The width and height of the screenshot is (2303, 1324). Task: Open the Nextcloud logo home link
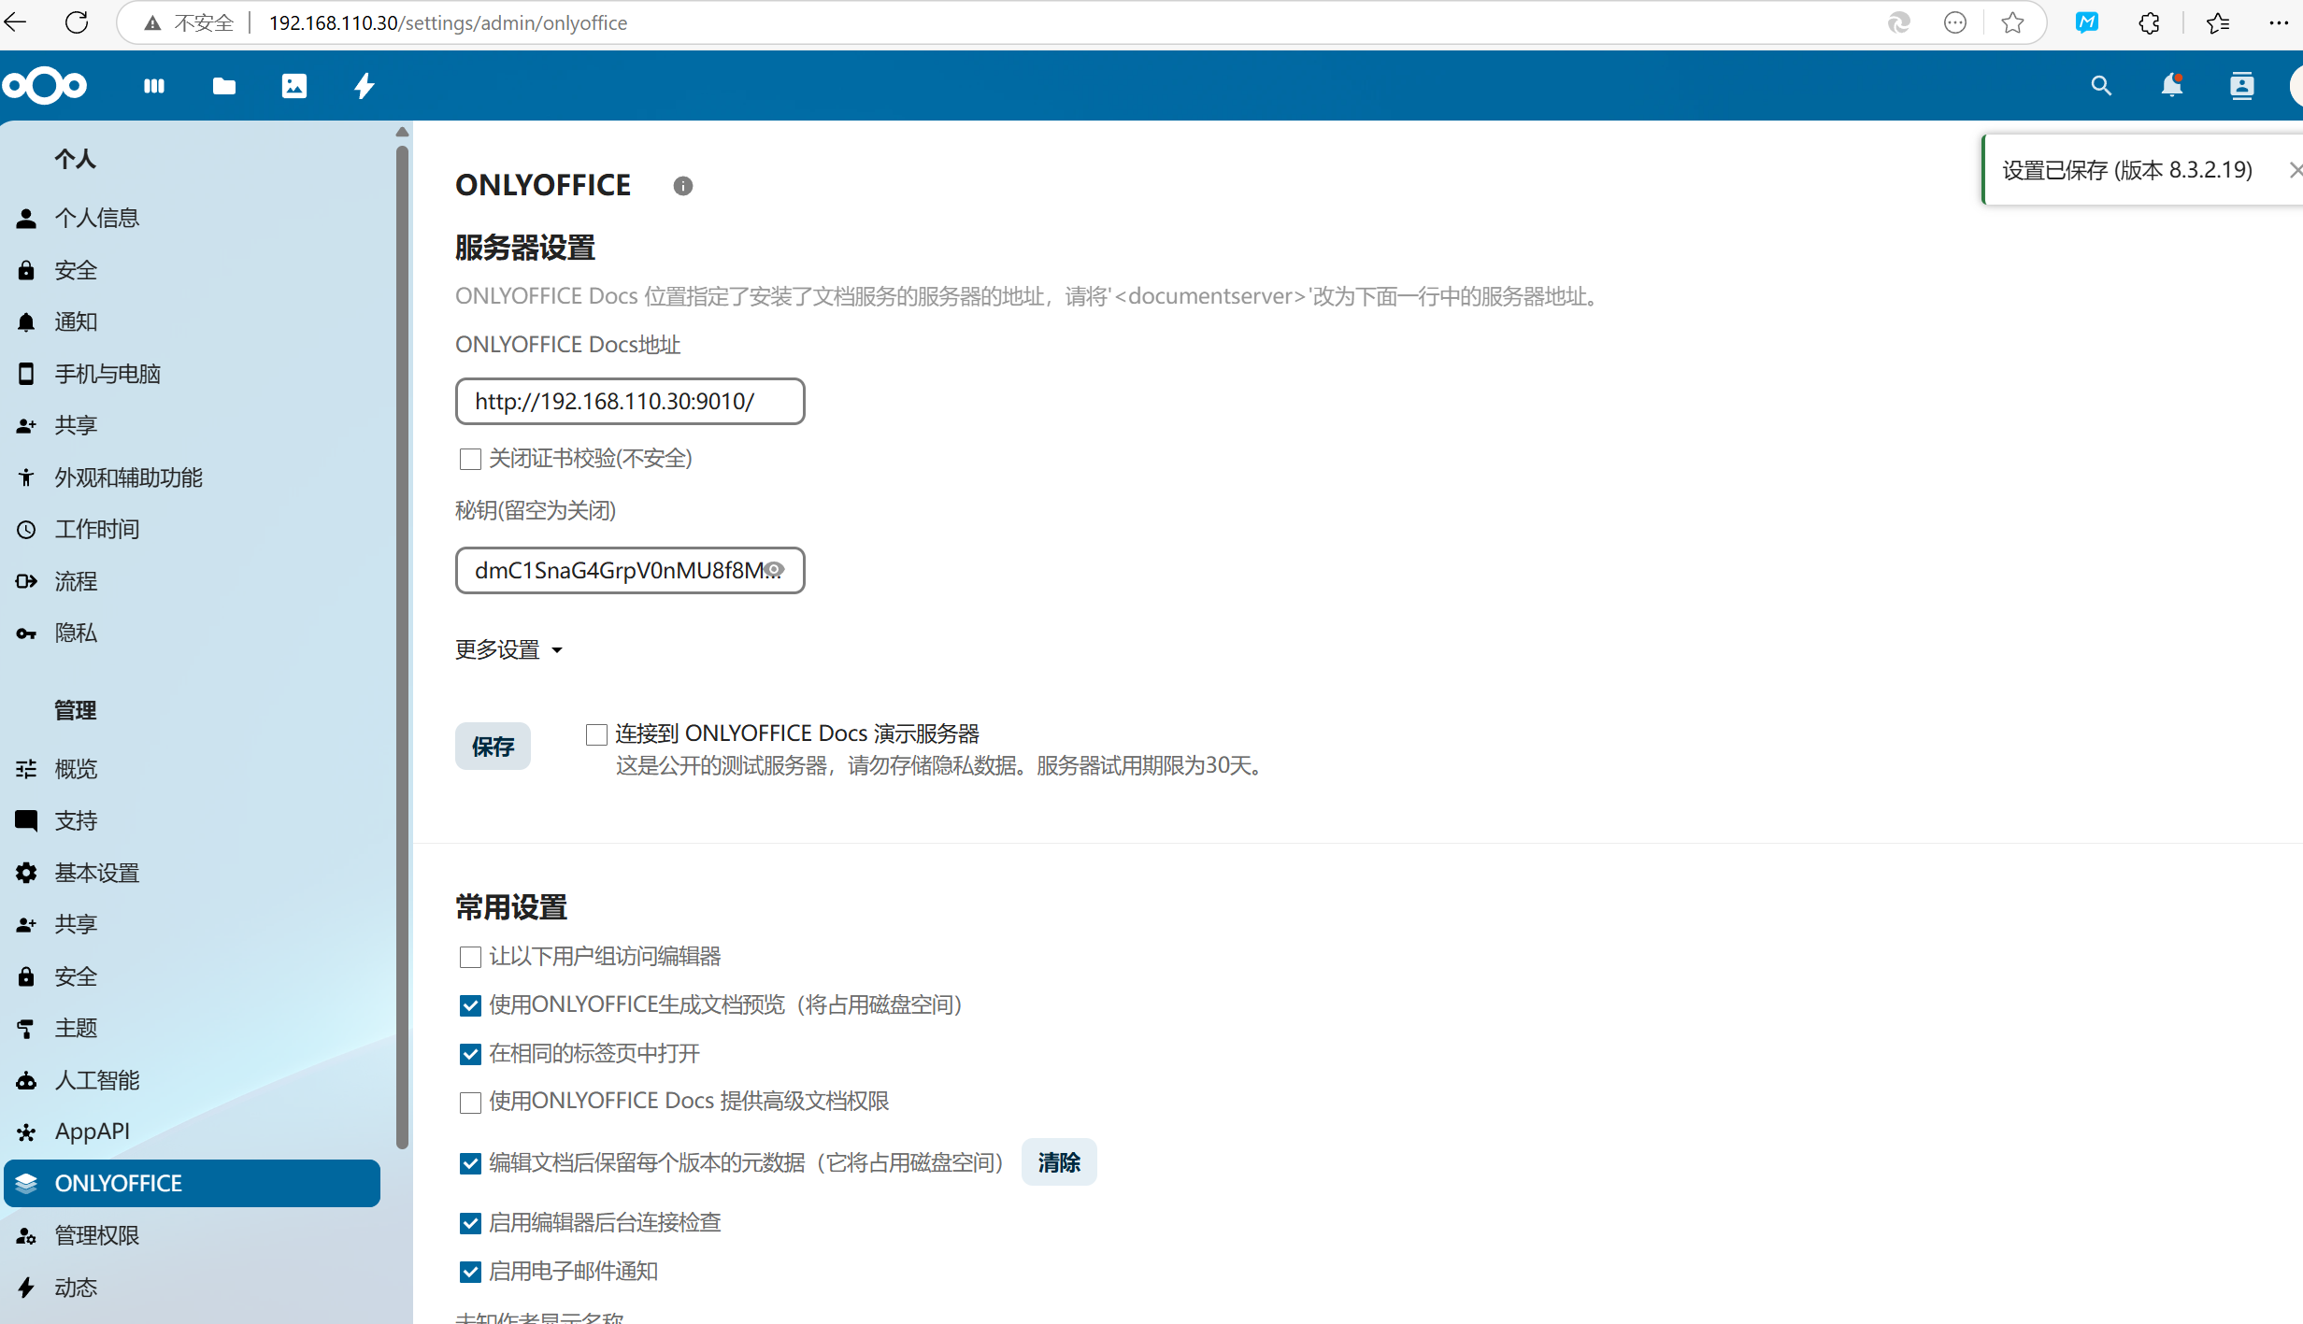[44, 86]
